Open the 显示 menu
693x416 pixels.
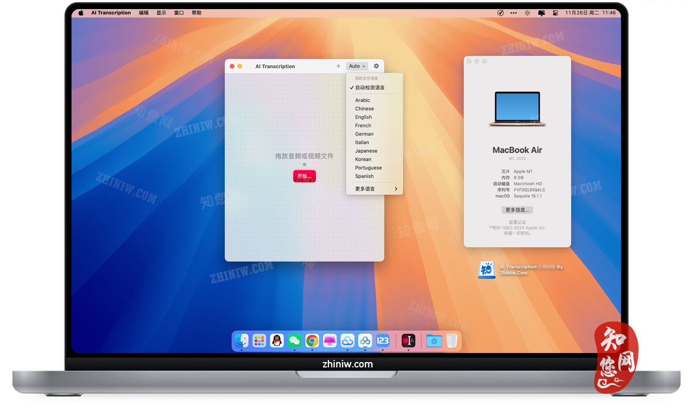pyautogui.click(x=161, y=13)
